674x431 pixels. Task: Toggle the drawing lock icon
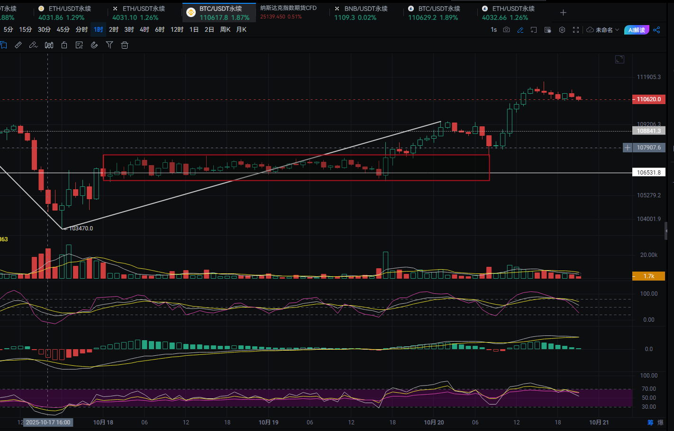click(x=64, y=45)
